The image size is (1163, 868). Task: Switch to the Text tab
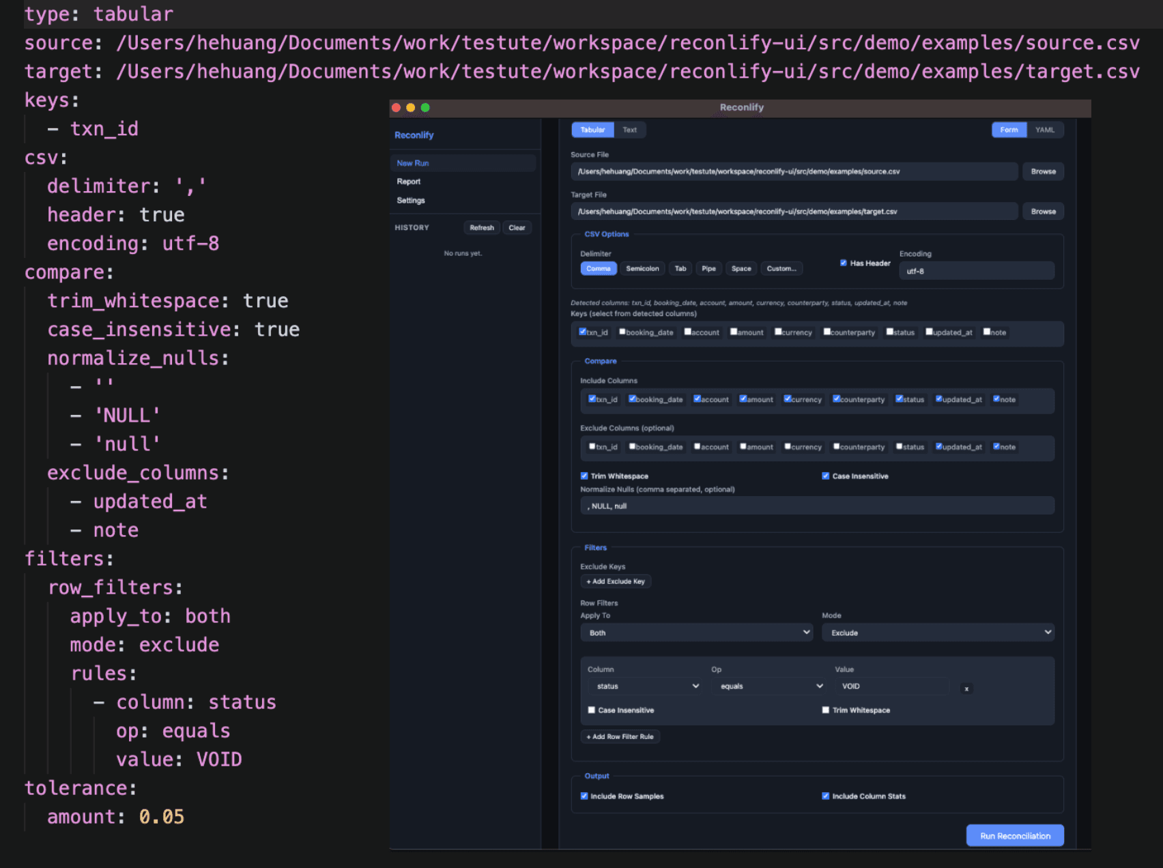coord(629,130)
